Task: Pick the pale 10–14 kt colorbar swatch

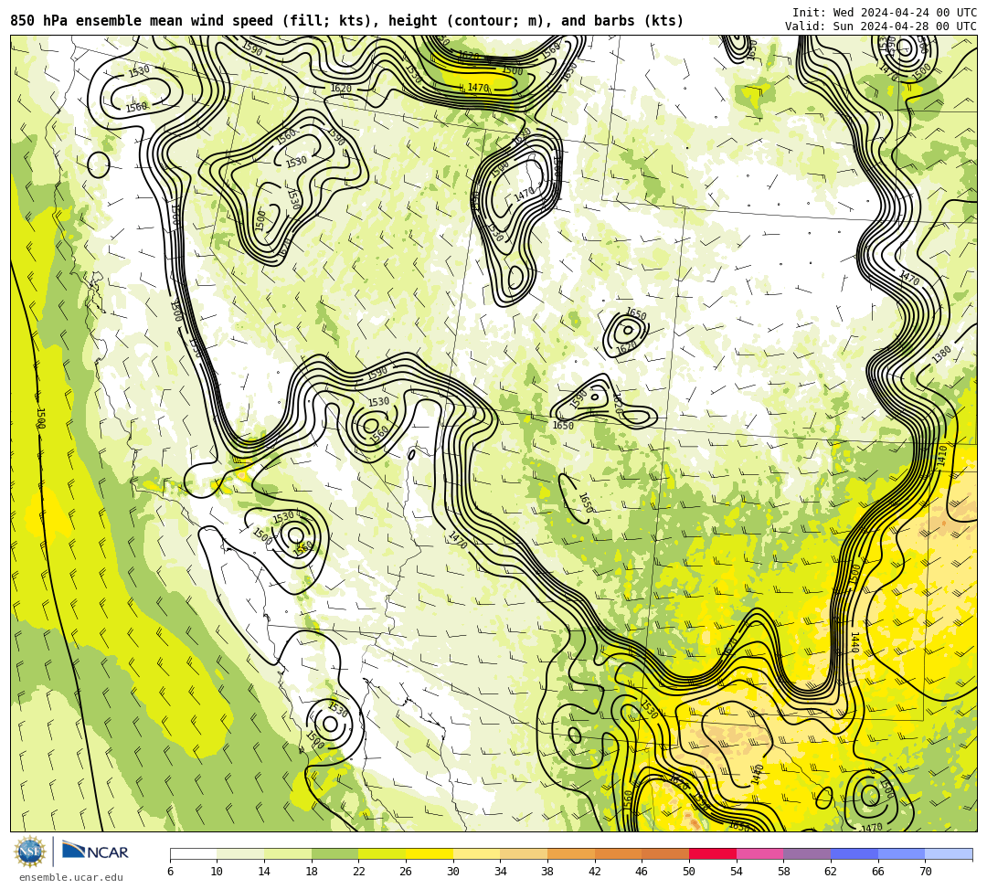Action: click(240, 853)
